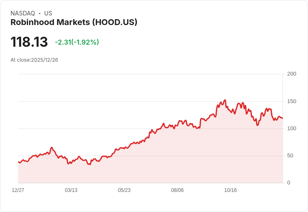
Task: Select the 12/27 date on the x-axis
Action: point(18,190)
